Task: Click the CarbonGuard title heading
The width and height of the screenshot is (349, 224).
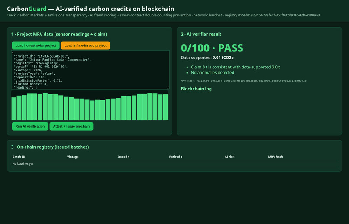Action: tap(90, 9)
